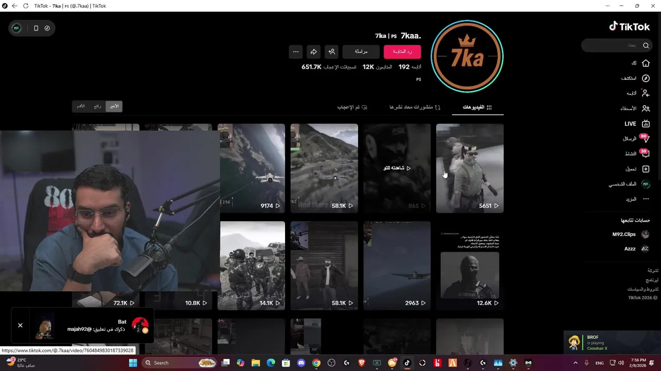Viewport: 661px width, 371px height.
Task: Click the compass icon in top-left pill
Action: 47,28
